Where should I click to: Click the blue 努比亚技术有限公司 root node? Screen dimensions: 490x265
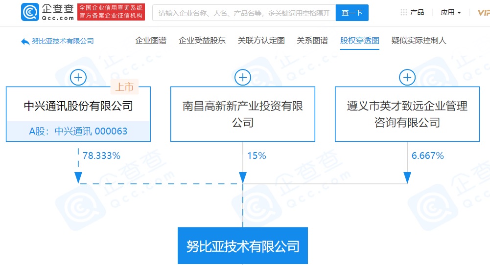click(x=243, y=245)
